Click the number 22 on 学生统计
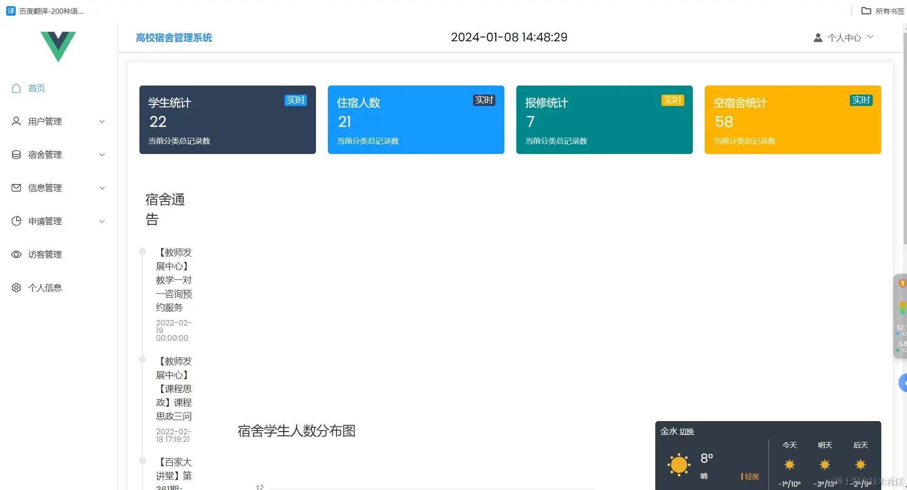This screenshot has height=490, width=907. pyautogui.click(x=158, y=122)
